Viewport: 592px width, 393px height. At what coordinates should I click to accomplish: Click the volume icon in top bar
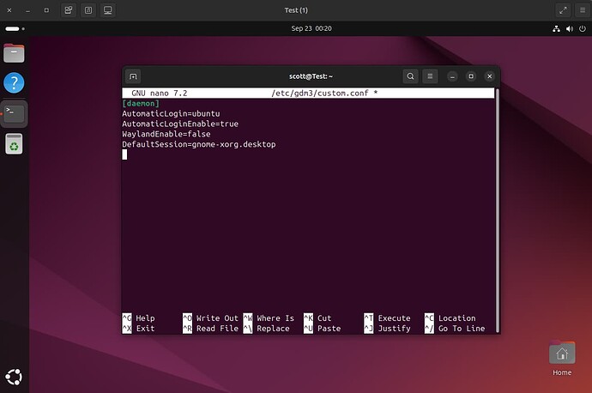pyautogui.click(x=569, y=28)
